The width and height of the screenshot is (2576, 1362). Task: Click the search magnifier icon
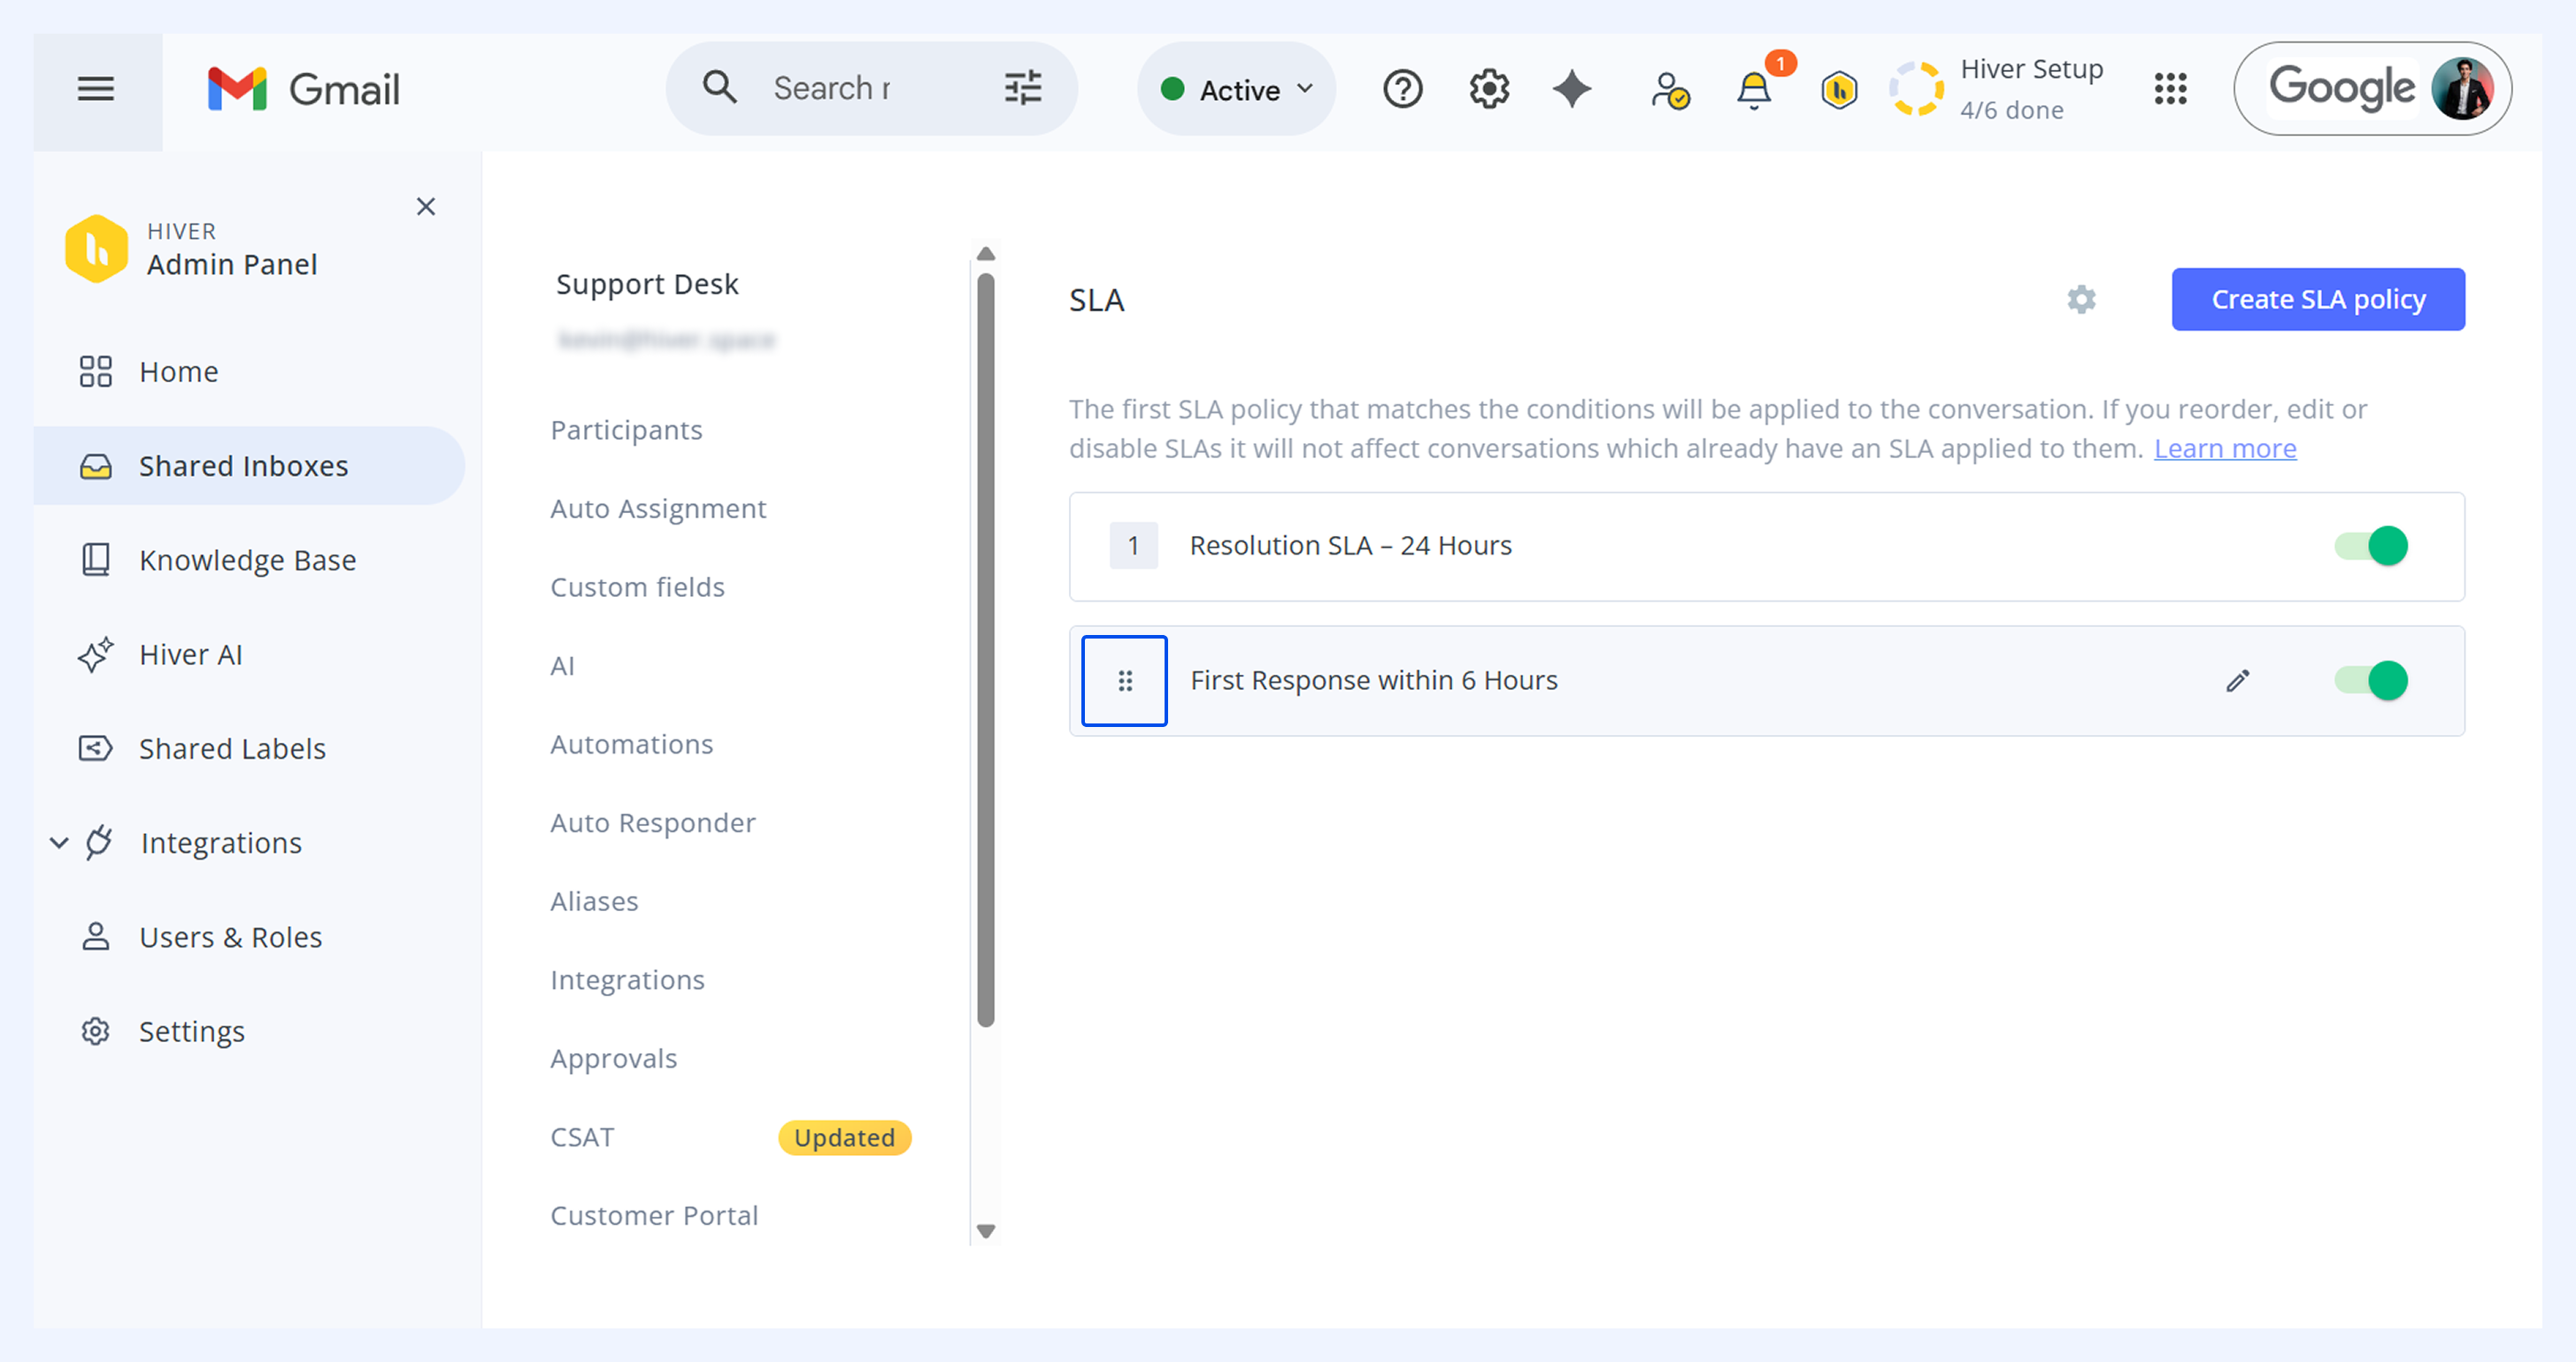click(719, 88)
